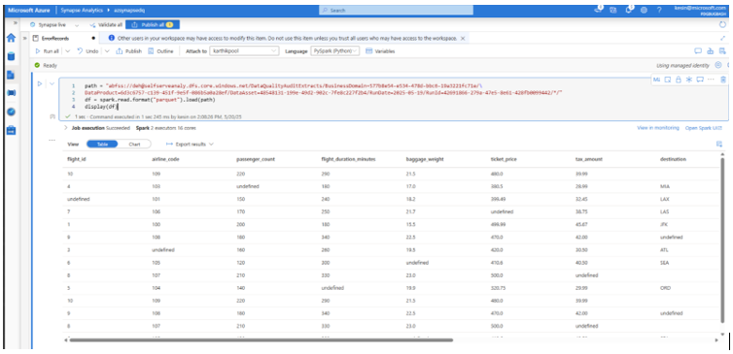
Task: Open the Home hub in left sidebar
Action: click(x=12, y=38)
